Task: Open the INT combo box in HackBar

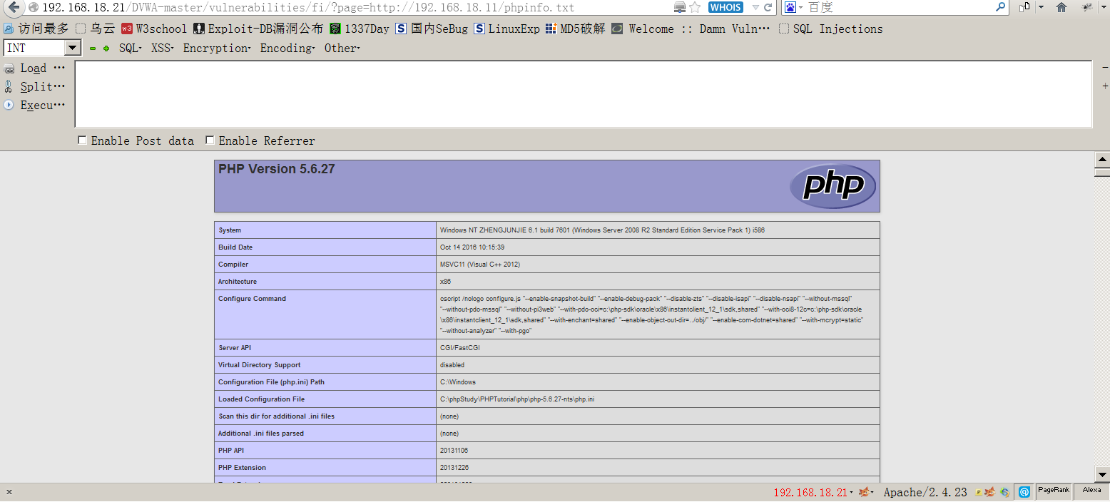Action: [43, 48]
